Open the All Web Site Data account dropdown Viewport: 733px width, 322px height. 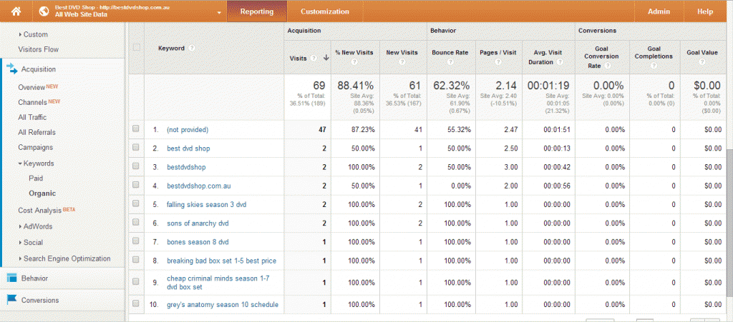pyautogui.click(x=218, y=12)
